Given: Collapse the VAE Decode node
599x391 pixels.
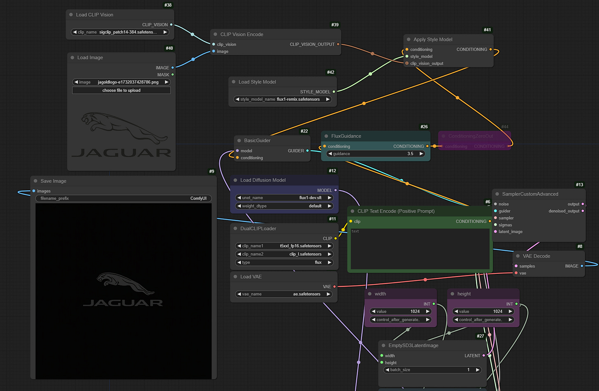Looking at the screenshot, I should (x=518, y=256).
